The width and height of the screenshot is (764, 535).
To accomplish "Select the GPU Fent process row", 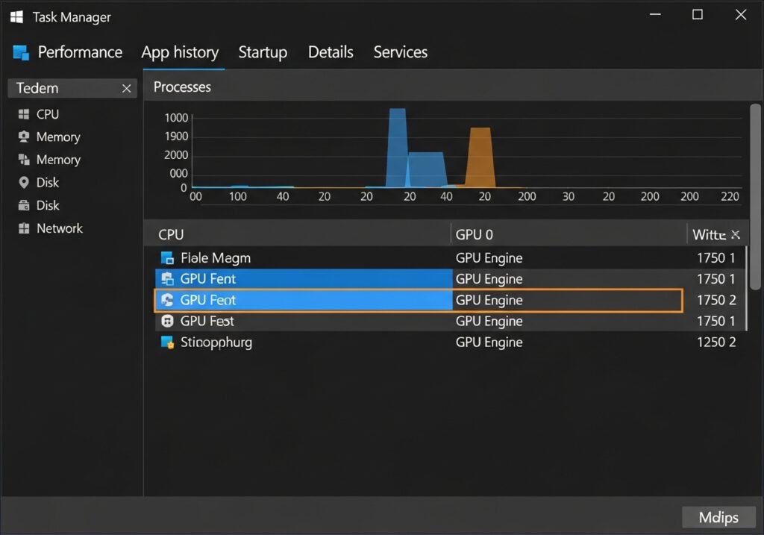I will pos(450,279).
